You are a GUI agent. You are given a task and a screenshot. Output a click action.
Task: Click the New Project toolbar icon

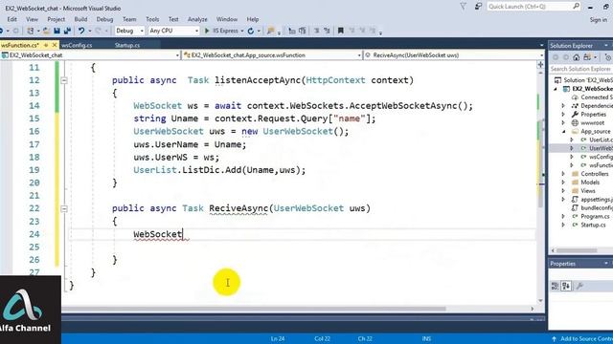click(x=30, y=31)
